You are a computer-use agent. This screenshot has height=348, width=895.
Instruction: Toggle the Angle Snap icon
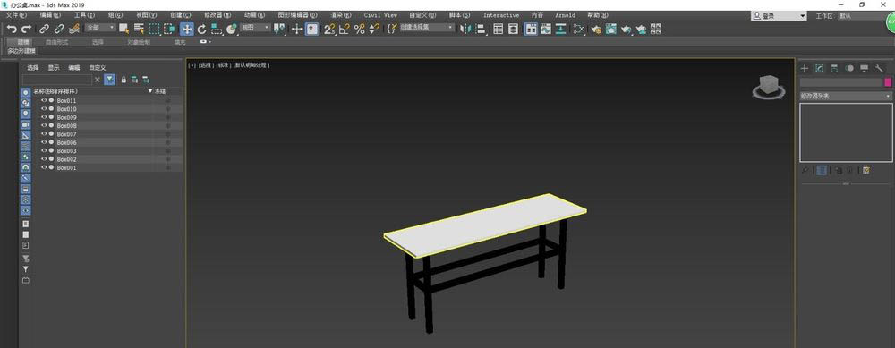pyautogui.click(x=345, y=29)
